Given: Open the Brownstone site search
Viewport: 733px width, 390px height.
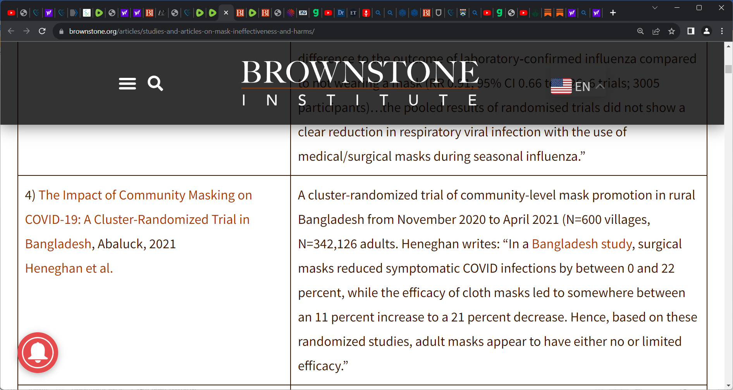Looking at the screenshot, I should pos(155,83).
